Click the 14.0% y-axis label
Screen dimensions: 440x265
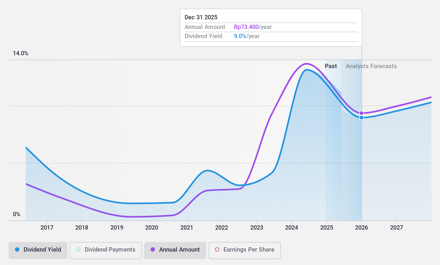(21, 53)
